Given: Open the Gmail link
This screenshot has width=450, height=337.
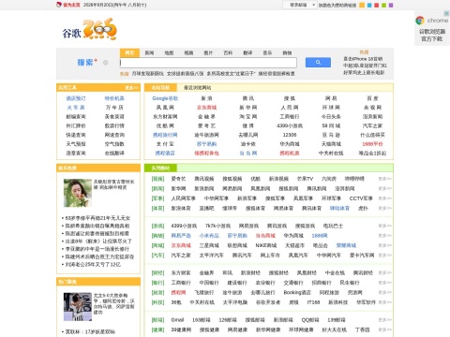Looking at the screenshot, I should pyautogui.click(x=177, y=320).
